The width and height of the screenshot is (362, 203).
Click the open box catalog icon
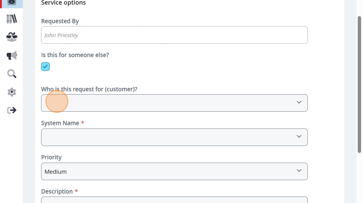point(12,37)
